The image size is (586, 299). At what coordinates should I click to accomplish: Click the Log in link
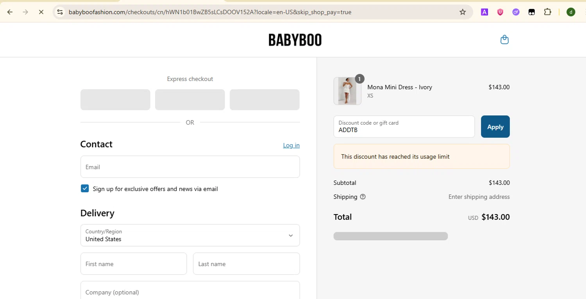click(x=291, y=145)
